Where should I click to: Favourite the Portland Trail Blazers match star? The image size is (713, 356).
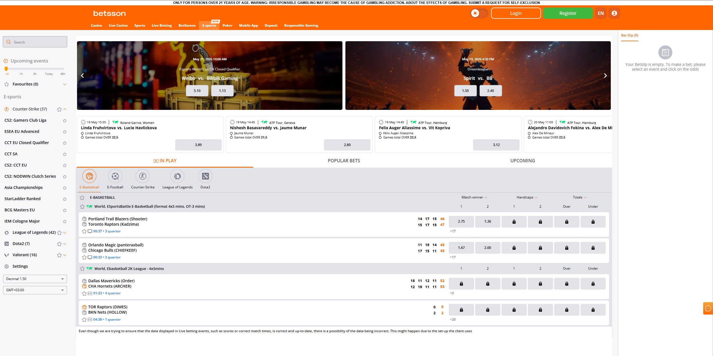pos(84,231)
